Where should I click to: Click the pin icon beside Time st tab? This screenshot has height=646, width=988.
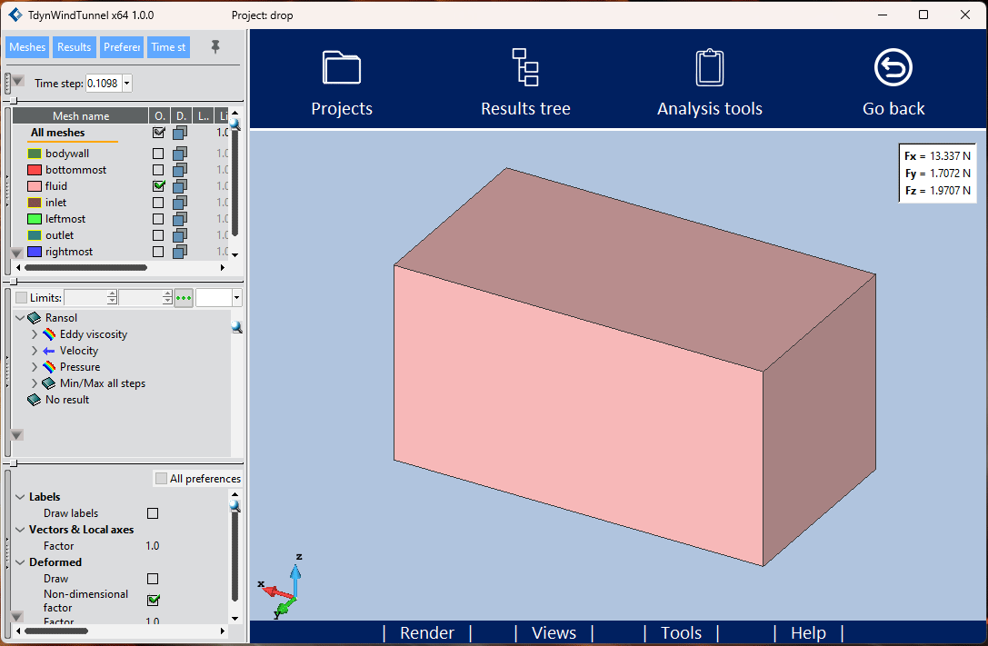point(215,46)
